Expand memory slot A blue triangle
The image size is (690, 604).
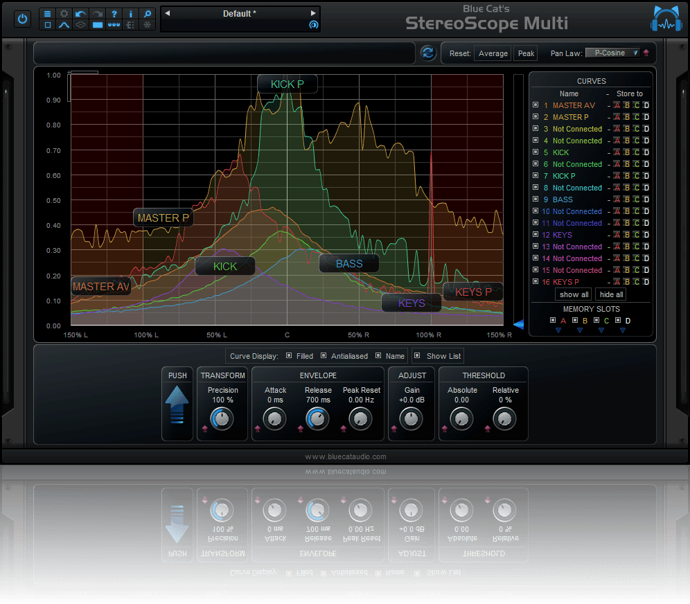pyautogui.click(x=558, y=330)
